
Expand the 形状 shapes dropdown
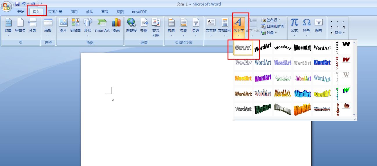[x=88, y=35]
